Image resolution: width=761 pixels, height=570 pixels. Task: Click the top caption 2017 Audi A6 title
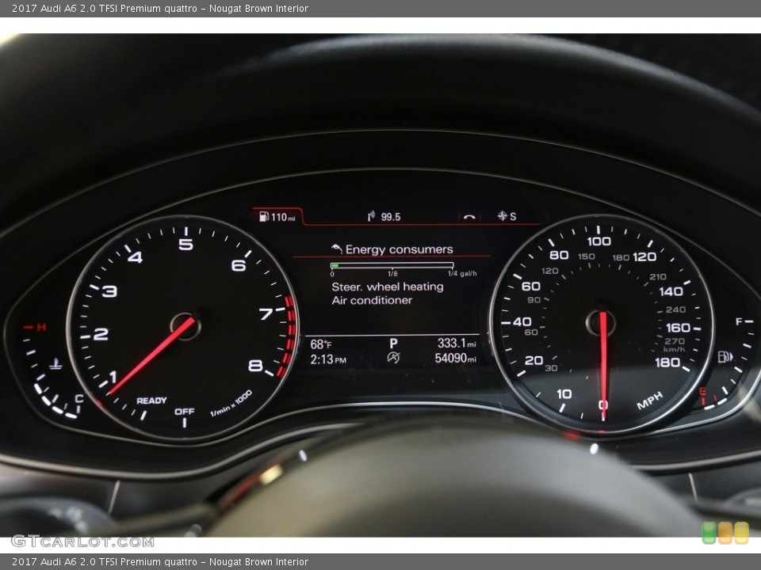(159, 8)
